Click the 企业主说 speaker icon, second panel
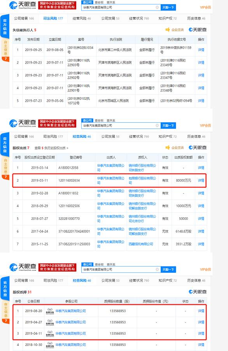The height and width of the screenshot is (351, 228). pyautogui.click(x=168, y=148)
